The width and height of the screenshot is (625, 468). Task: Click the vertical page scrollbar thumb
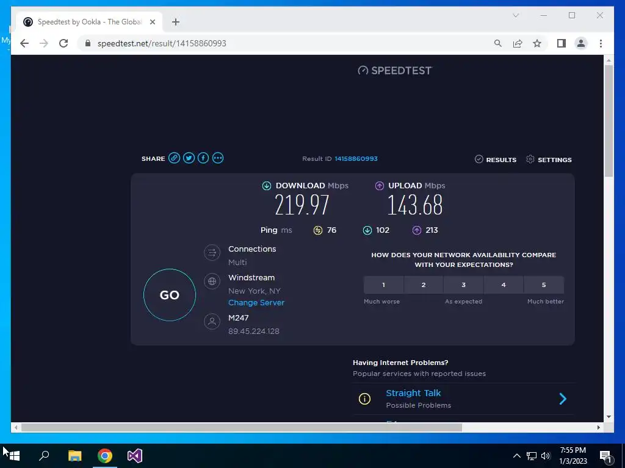tap(609, 121)
